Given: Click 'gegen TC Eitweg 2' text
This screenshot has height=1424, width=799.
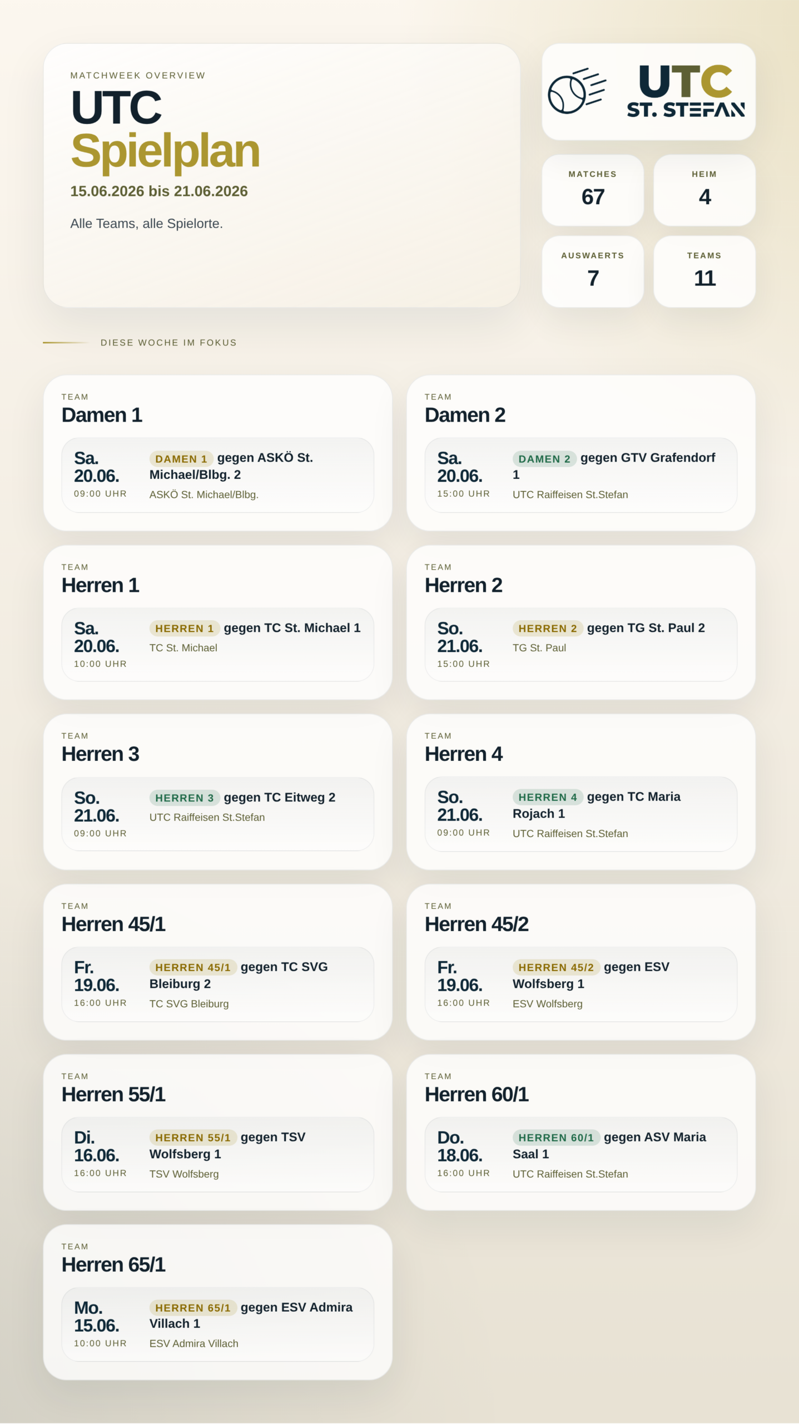Looking at the screenshot, I should point(280,798).
